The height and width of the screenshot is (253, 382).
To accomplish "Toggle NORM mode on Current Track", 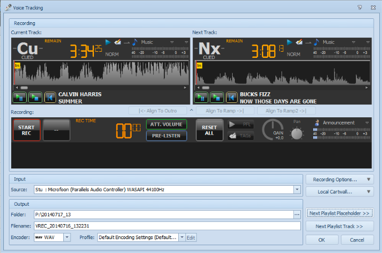I will point(112,54).
